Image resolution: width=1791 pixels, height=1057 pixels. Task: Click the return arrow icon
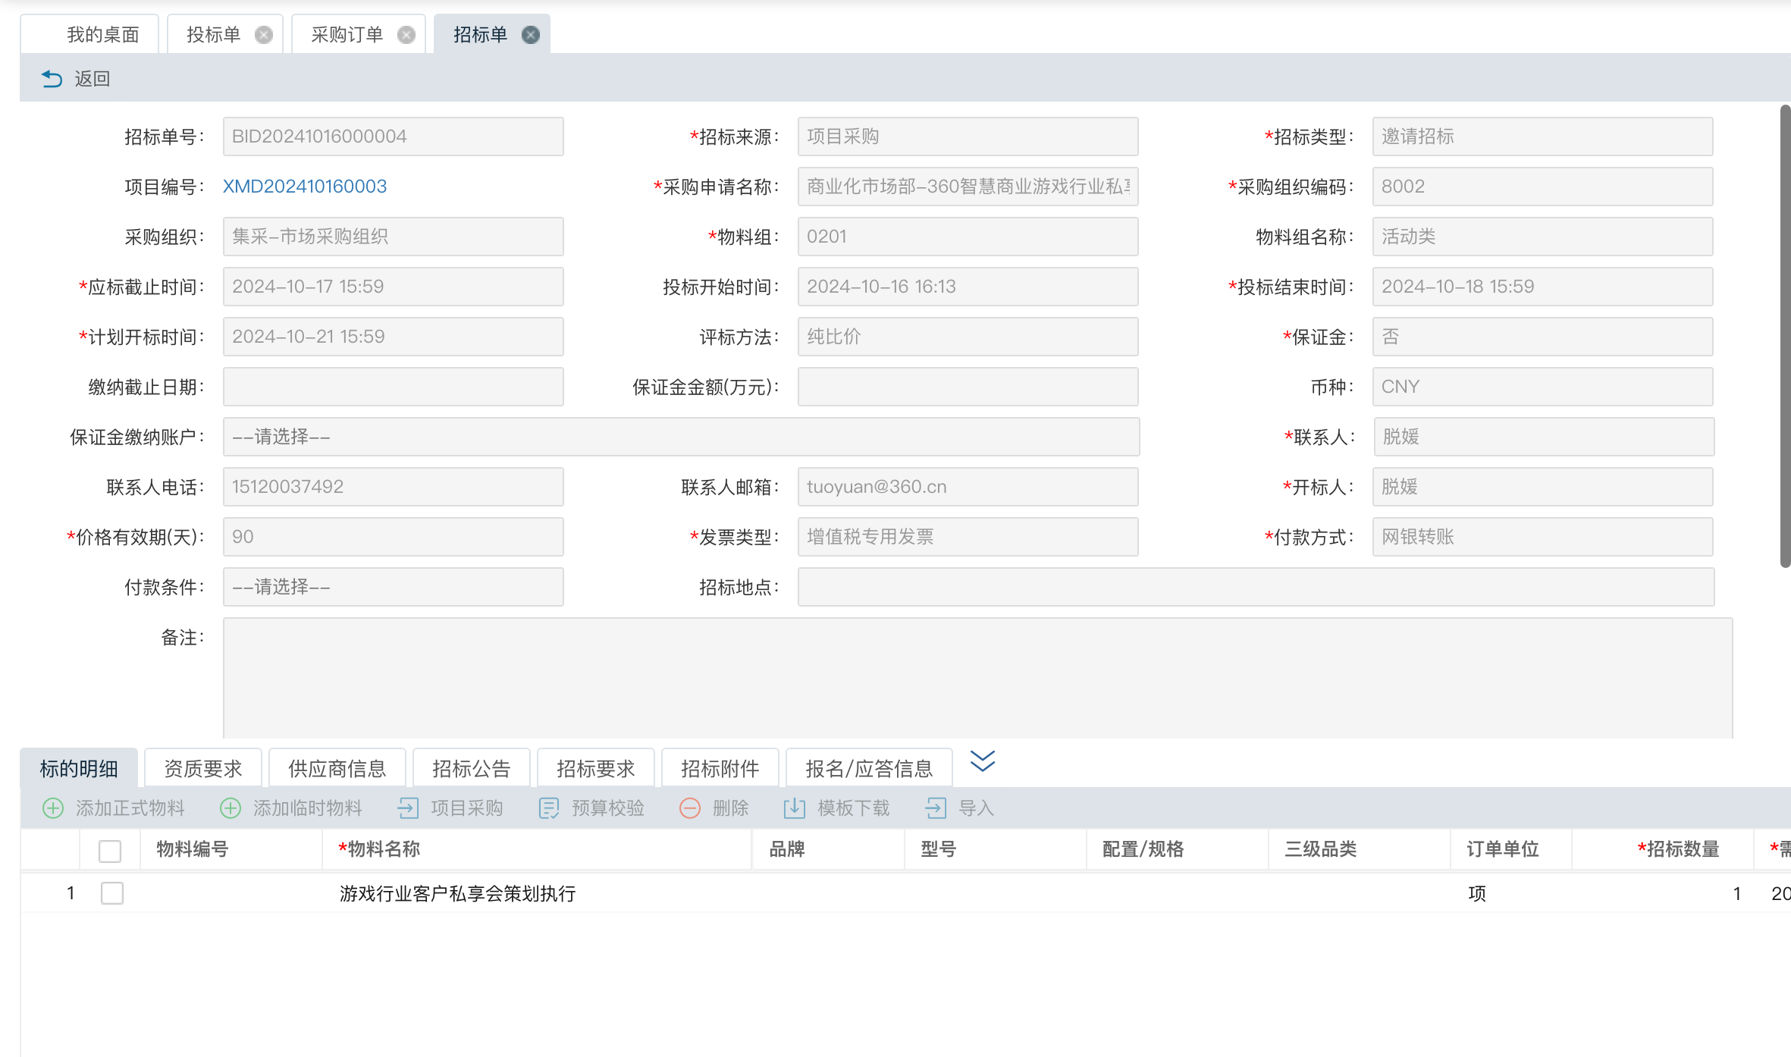(52, 79)
